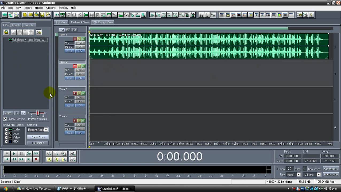Open the Key dropdown showing (none)
Image resolution: width=341 pixels, height=192 pixels.
coord(299,174)
